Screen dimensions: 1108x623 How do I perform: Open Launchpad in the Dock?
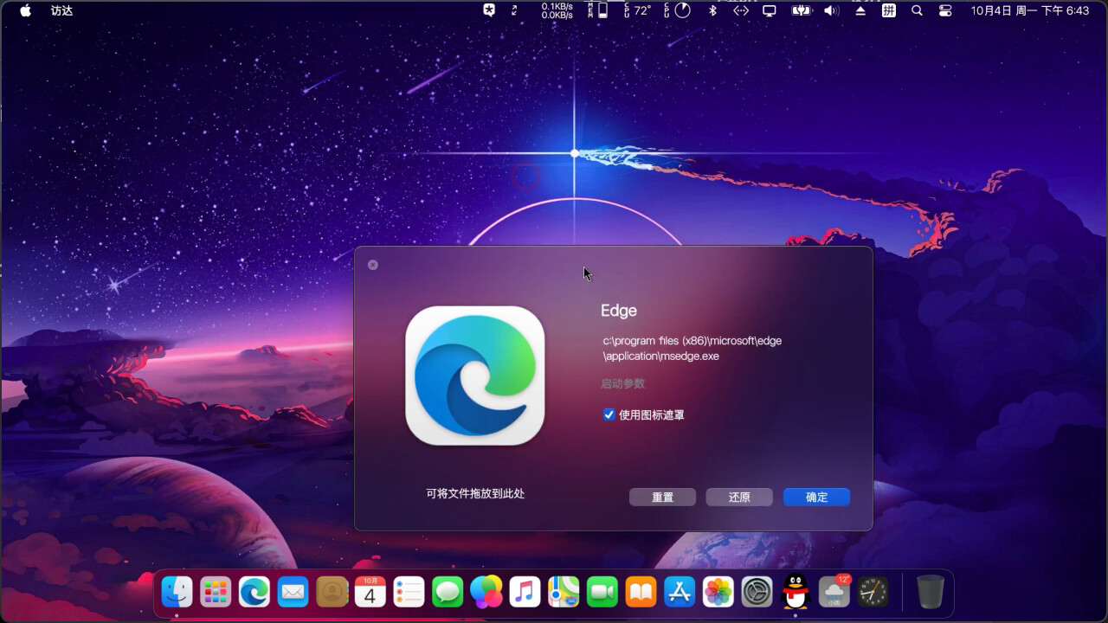pos(216,592)
